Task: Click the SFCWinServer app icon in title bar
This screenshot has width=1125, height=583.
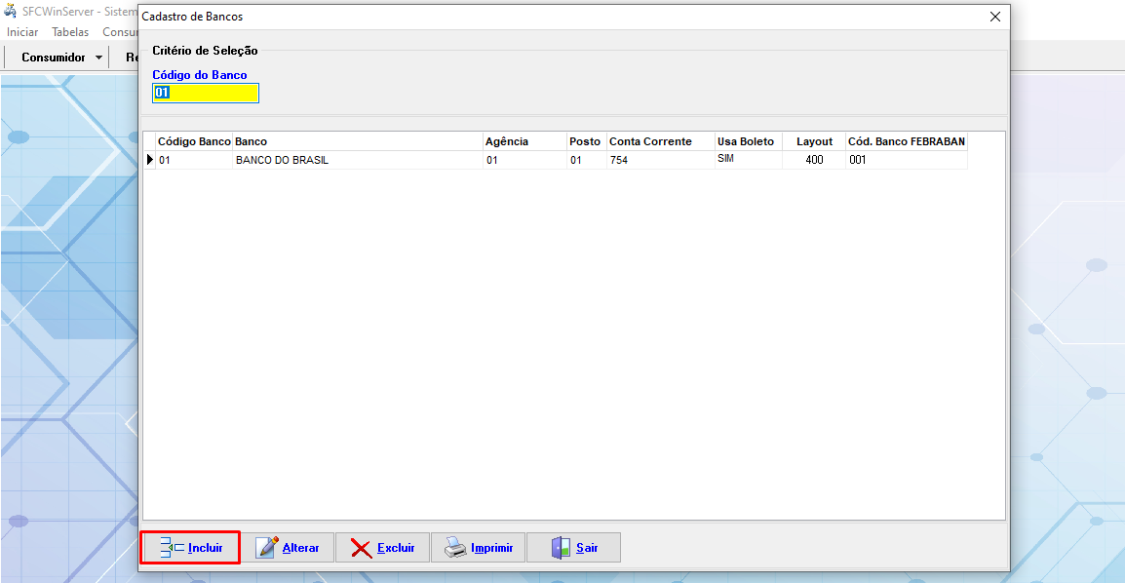Action: [11, 11]
